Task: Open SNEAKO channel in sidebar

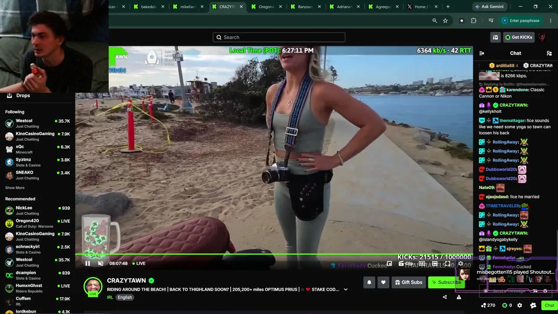Action: [x=37, y=175]
